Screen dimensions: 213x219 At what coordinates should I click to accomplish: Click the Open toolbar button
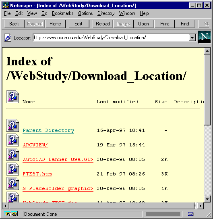pos(144,24)
